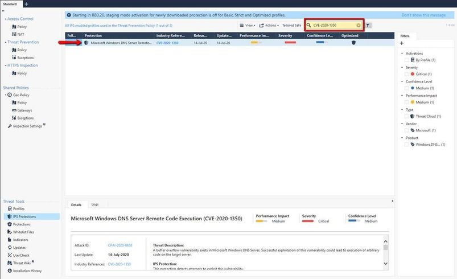Click the profiles used in policy link
Viewport: 457px width, 279px height.
click(118, 26)
